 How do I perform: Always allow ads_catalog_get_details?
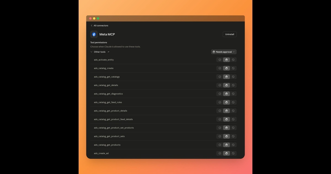[220, 85]
